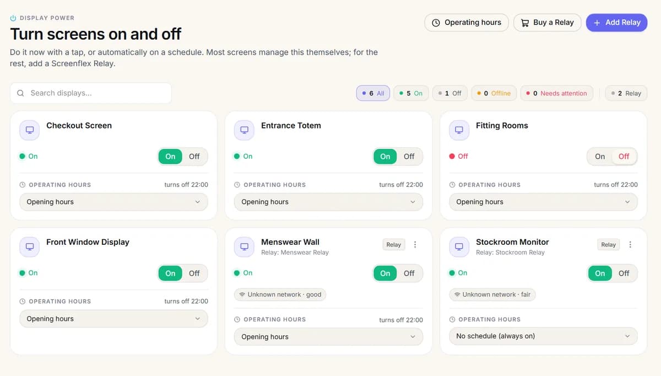Switch Fitting Rooms screen on

pos(600,157)
